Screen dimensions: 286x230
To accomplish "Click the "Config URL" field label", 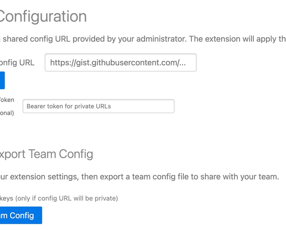I will pos(17,62).
